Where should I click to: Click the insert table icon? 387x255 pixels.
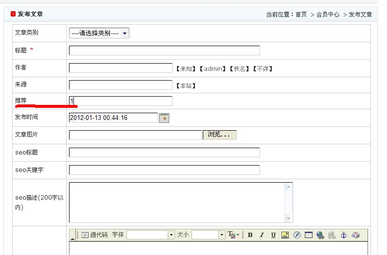point(308,235)
